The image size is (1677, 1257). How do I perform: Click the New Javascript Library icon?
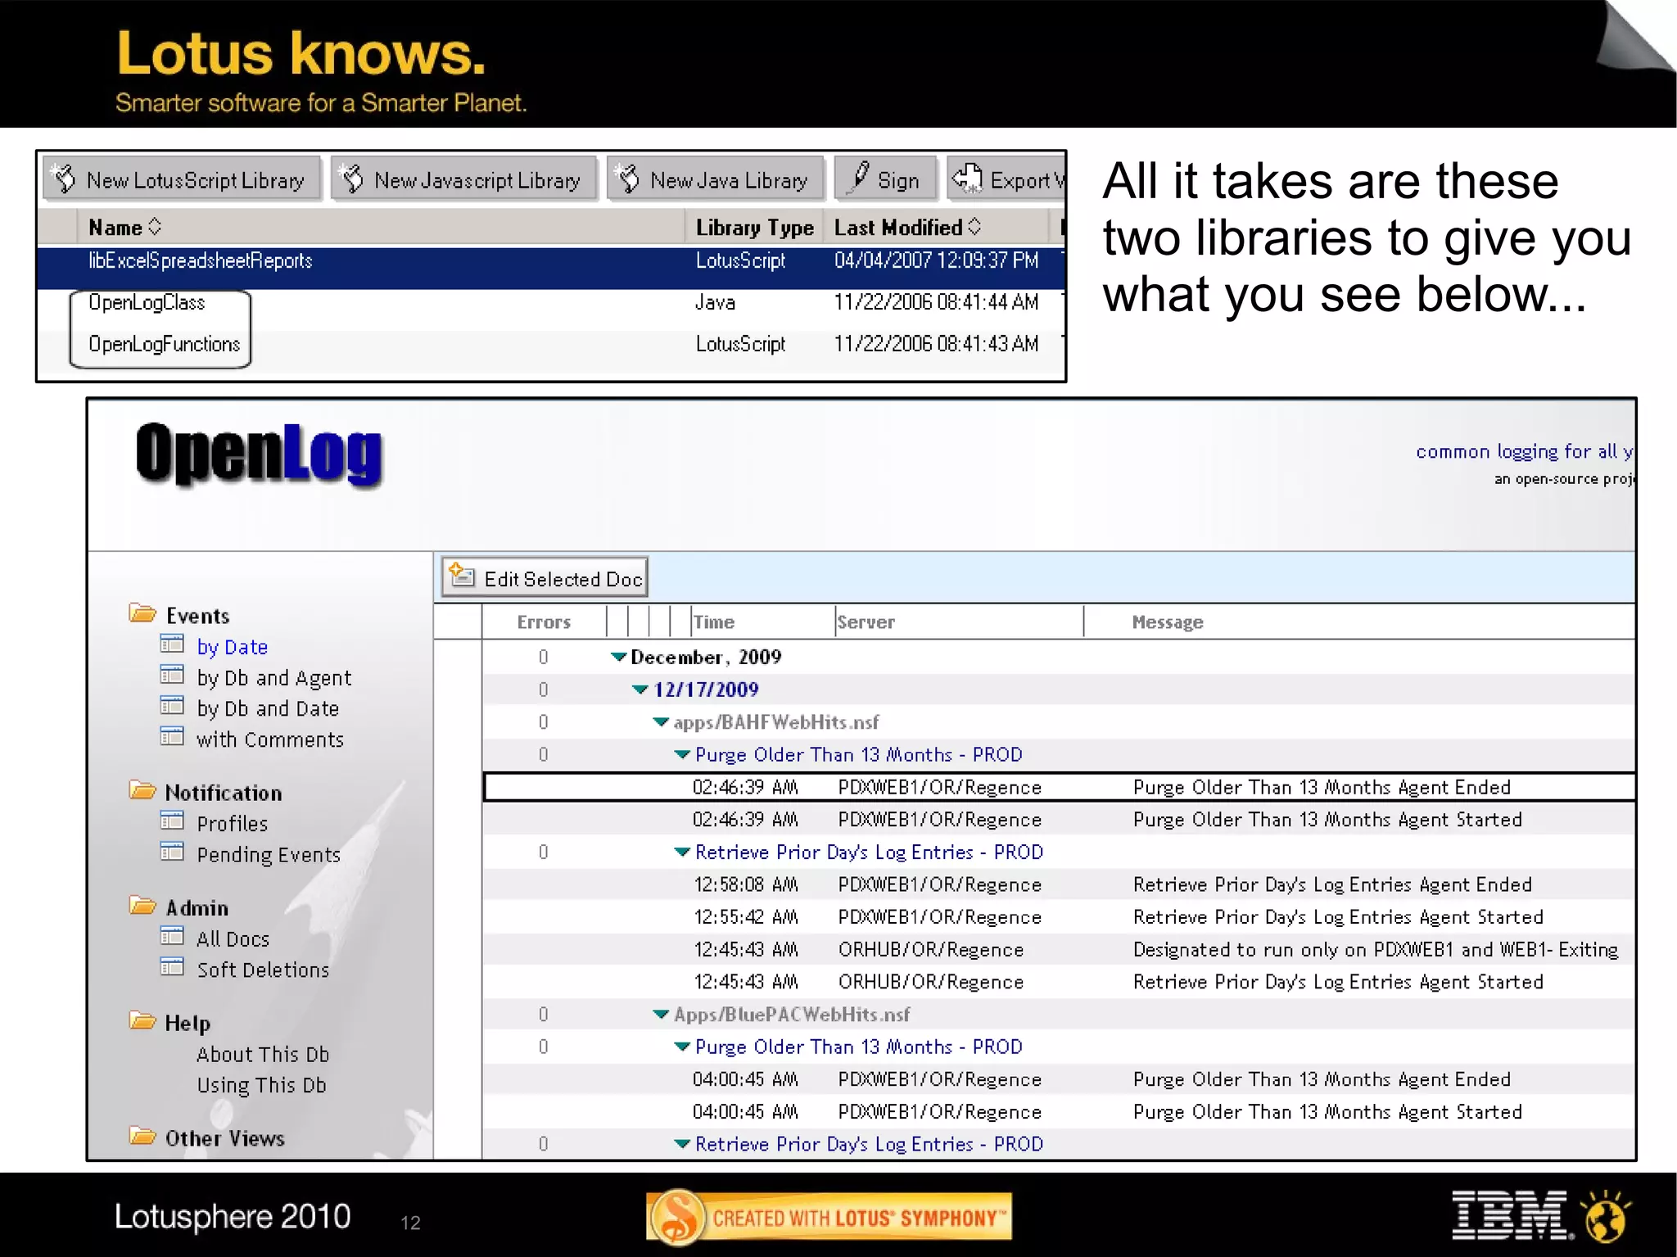pyautogui.click(x=352, y=178)
